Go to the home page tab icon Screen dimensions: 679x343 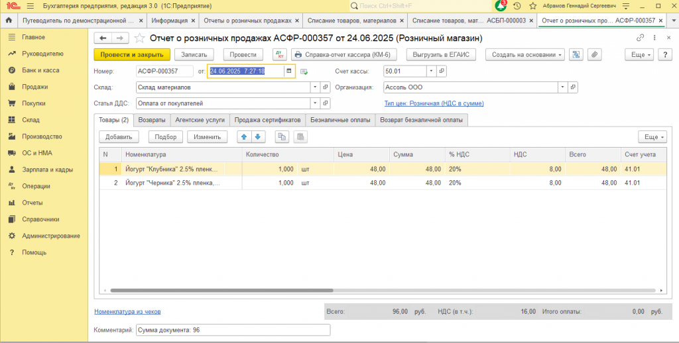coord(9,21)
